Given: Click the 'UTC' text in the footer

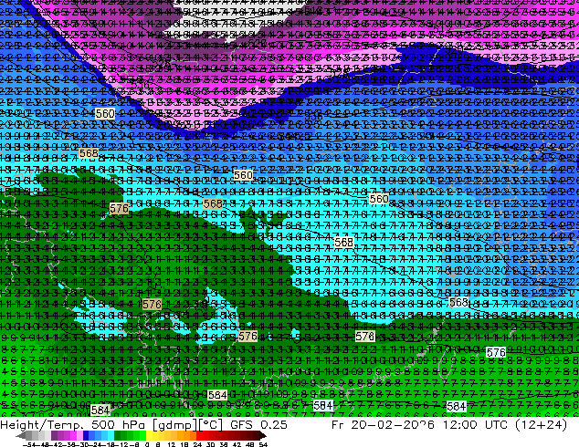Looking at the screenshot, I should [497, 425].
